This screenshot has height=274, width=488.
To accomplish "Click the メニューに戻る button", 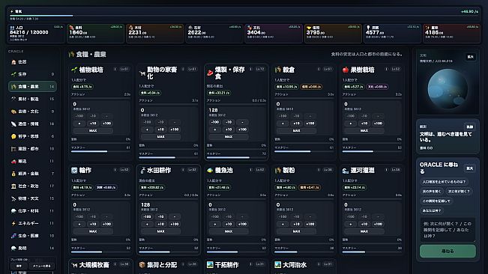I will [x=42, y=266].
